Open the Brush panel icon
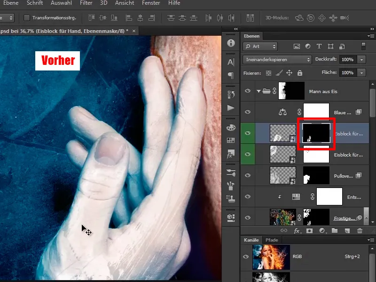This screenshot has height=282, width=376. pyautogui.click(x=231, y=185)
